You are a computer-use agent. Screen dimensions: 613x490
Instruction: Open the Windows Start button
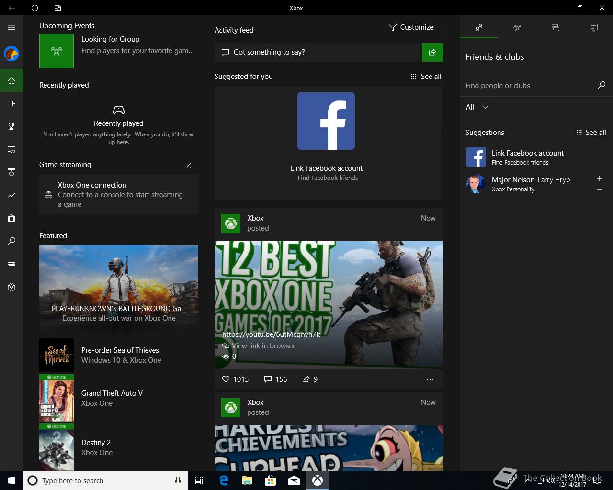click(11, 480)
